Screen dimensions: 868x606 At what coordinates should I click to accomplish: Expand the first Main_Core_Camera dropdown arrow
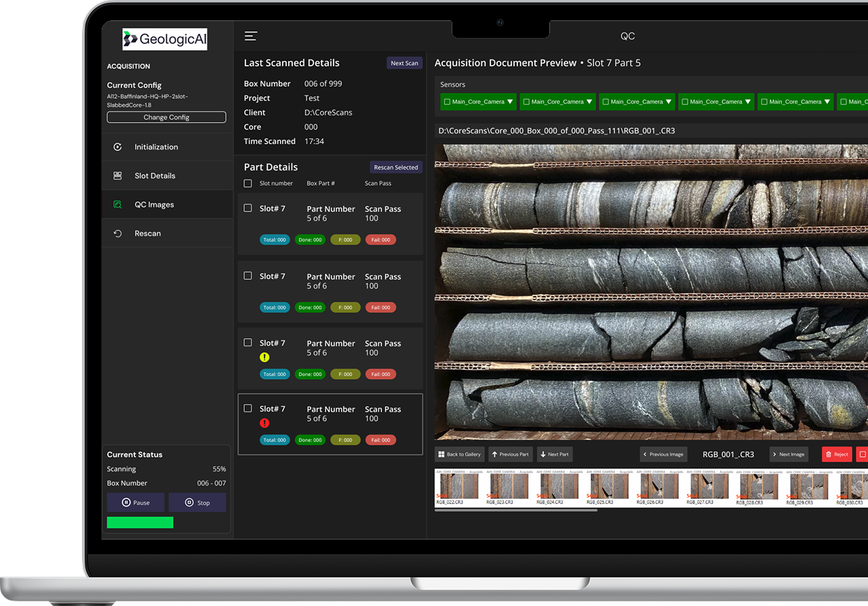[510, 102]
